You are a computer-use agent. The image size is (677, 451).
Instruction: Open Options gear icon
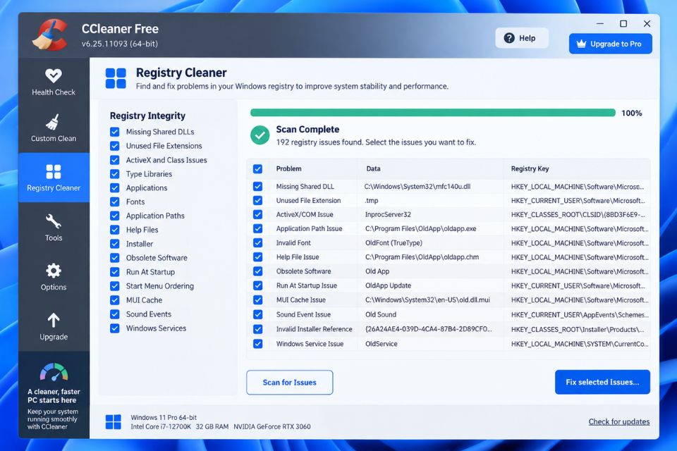point(54,271)
